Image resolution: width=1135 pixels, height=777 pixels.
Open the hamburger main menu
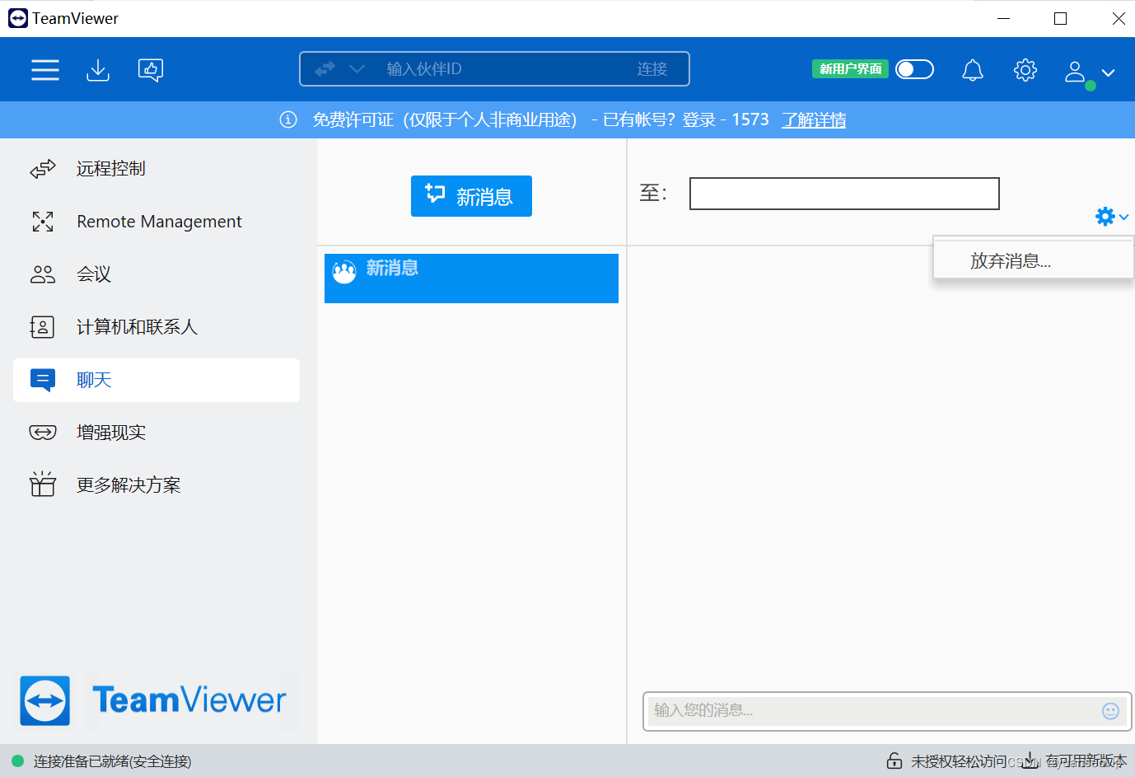[x=45, y=69]
